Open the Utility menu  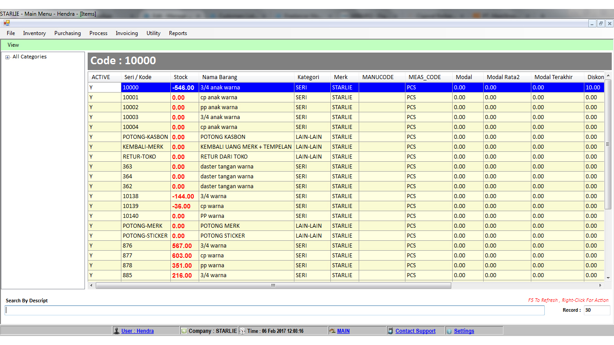153,33
